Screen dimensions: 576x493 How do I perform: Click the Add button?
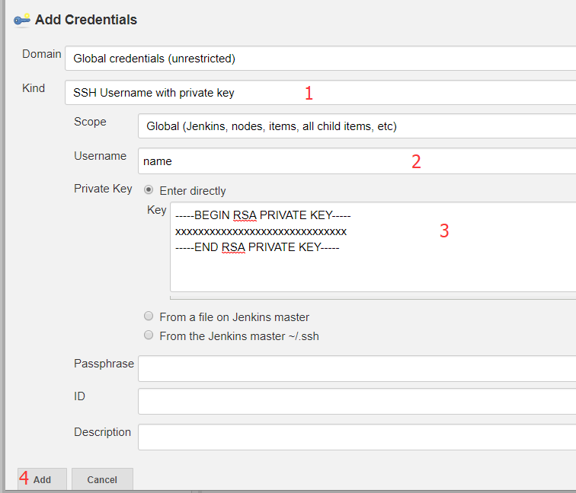coord(42,479)
